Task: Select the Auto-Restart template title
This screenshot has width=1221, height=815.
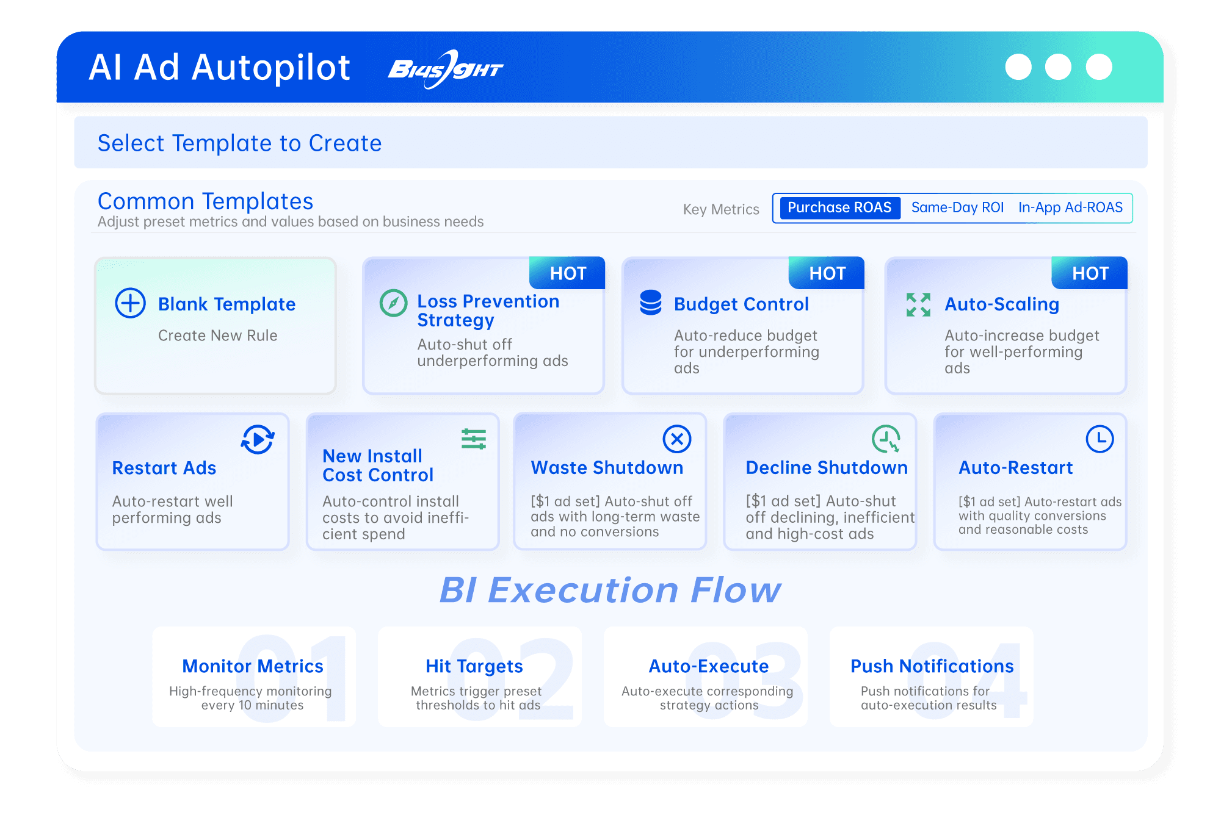Action: click(x=1015, y=467)
